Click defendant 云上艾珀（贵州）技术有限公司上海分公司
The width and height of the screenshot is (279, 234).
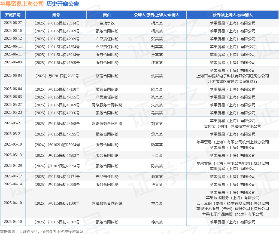point(233,203)
